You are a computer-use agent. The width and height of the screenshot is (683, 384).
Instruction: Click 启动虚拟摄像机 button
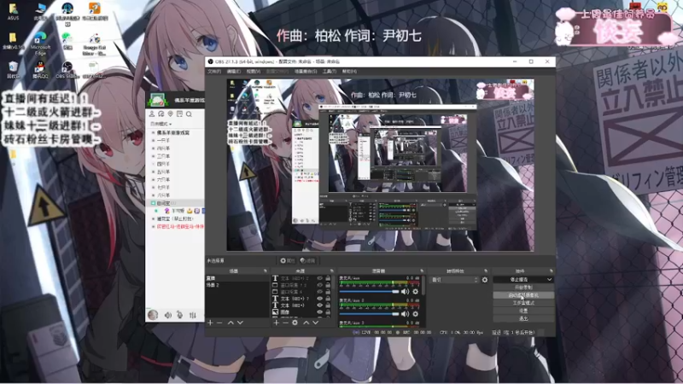523,295
